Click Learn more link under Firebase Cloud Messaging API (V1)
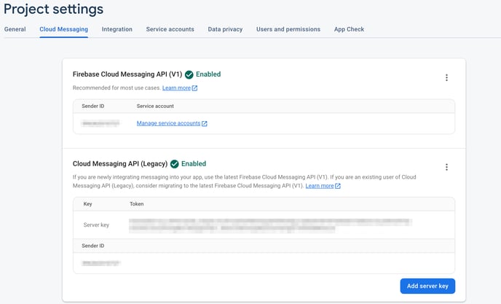501x304 pixels. click(x=176, y=88)
